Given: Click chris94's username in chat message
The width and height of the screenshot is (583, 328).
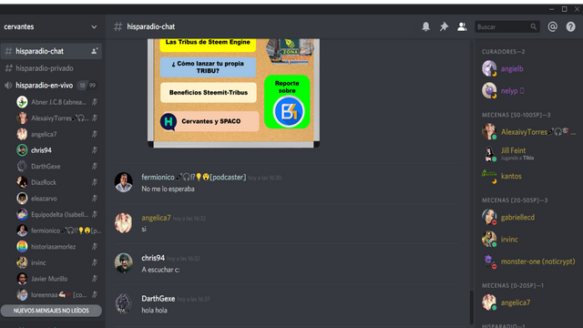Looking at the screenshot, I should point(153,258).
